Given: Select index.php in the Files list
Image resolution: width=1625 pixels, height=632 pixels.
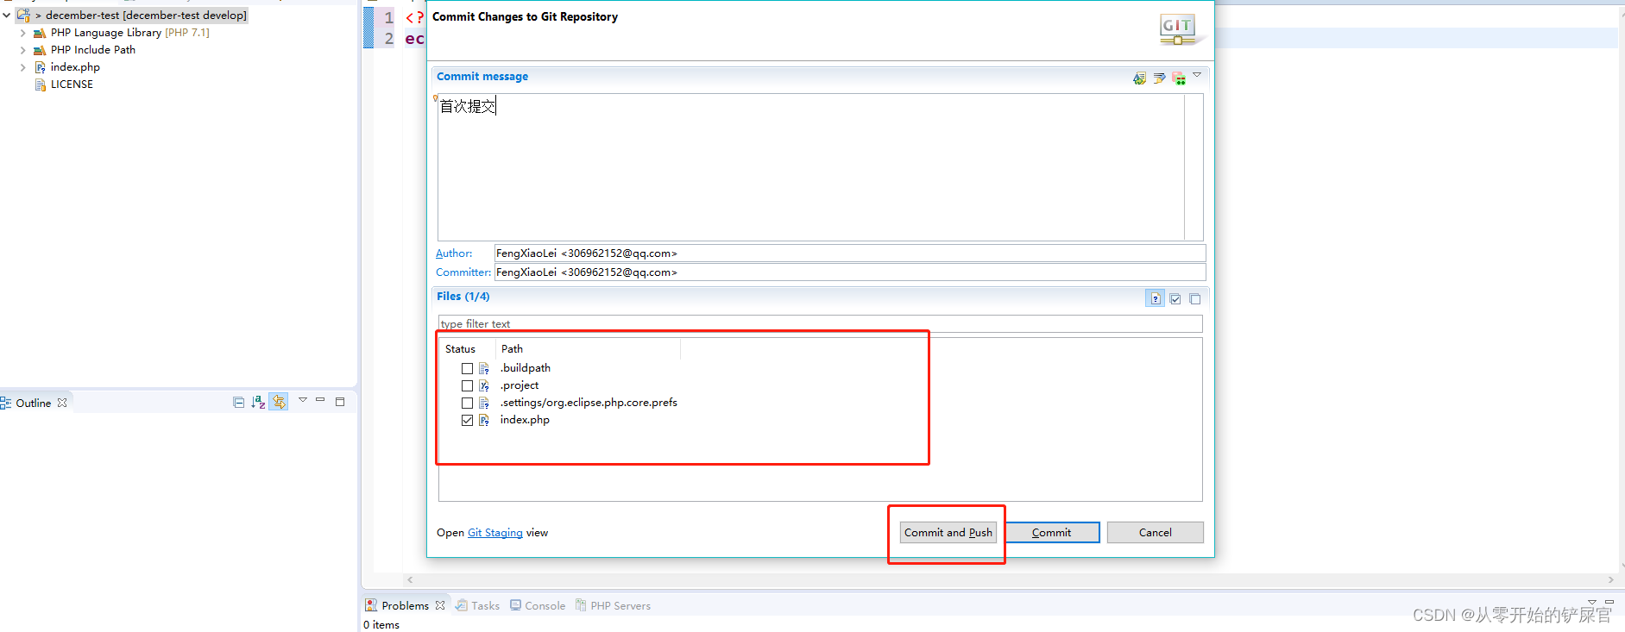Looking at the screenshot, I should (525, 420).
